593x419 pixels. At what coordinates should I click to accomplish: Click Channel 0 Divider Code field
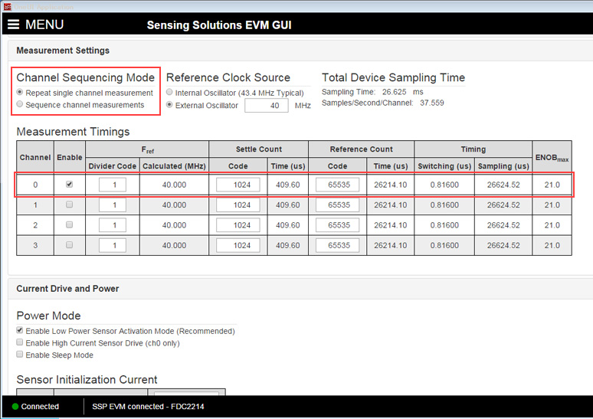[x=113, y=185]
